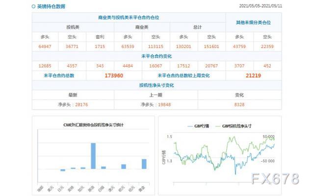Click the change value 16067

pyautogui.click(x=156, y=66)
